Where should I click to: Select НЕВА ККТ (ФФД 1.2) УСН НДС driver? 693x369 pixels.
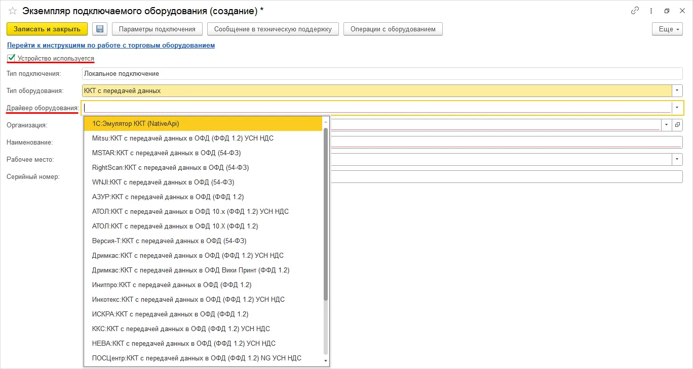point(204,343)
